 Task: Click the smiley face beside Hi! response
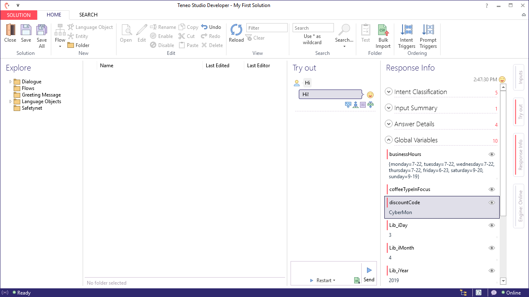370,95
